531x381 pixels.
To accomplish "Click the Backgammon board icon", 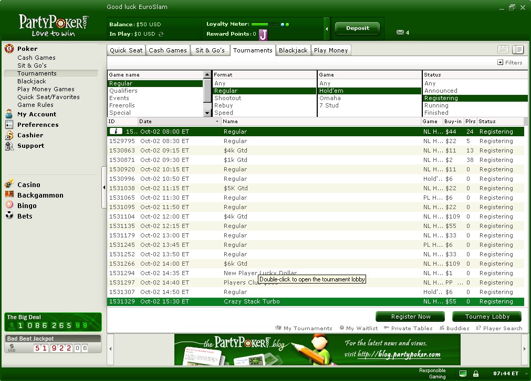I will coord(9,195).
